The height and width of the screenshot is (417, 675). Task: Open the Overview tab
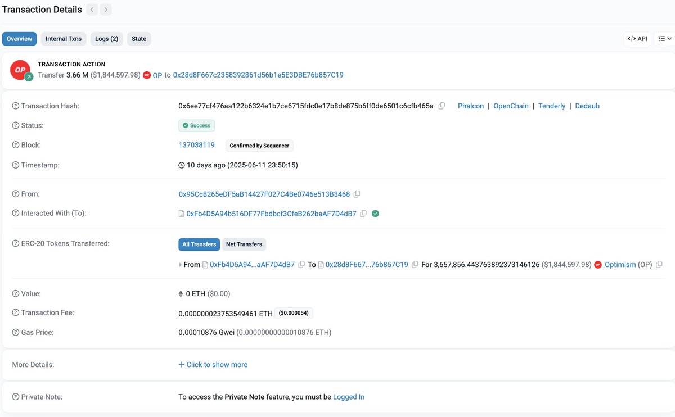coord(19,39)
